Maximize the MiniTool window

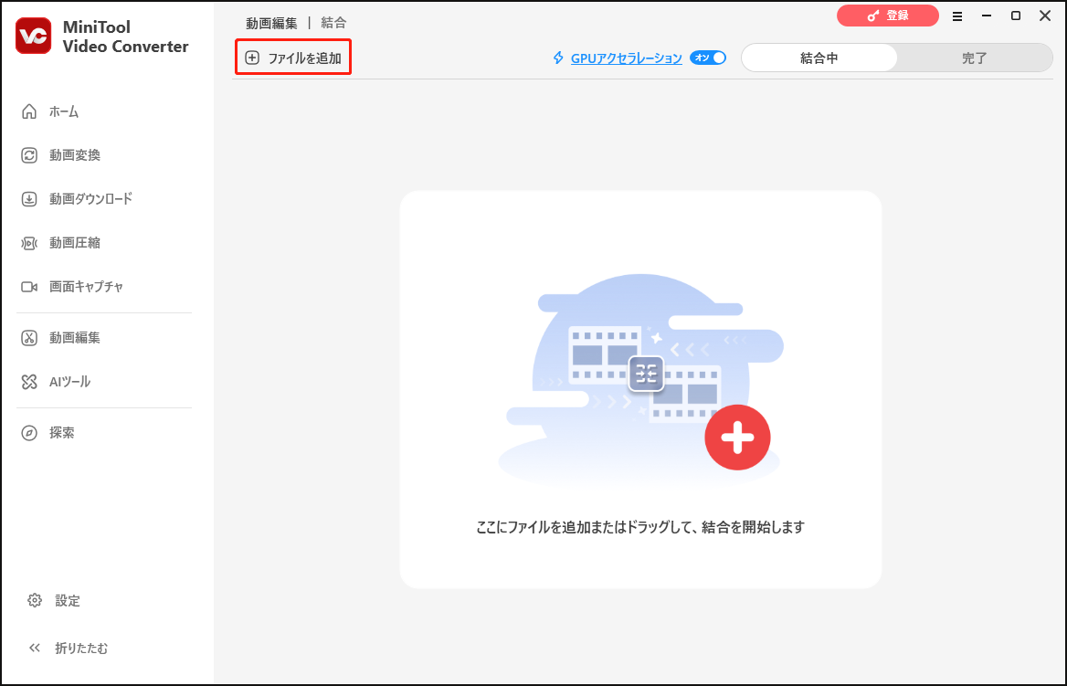click(x=1015, y=16)
